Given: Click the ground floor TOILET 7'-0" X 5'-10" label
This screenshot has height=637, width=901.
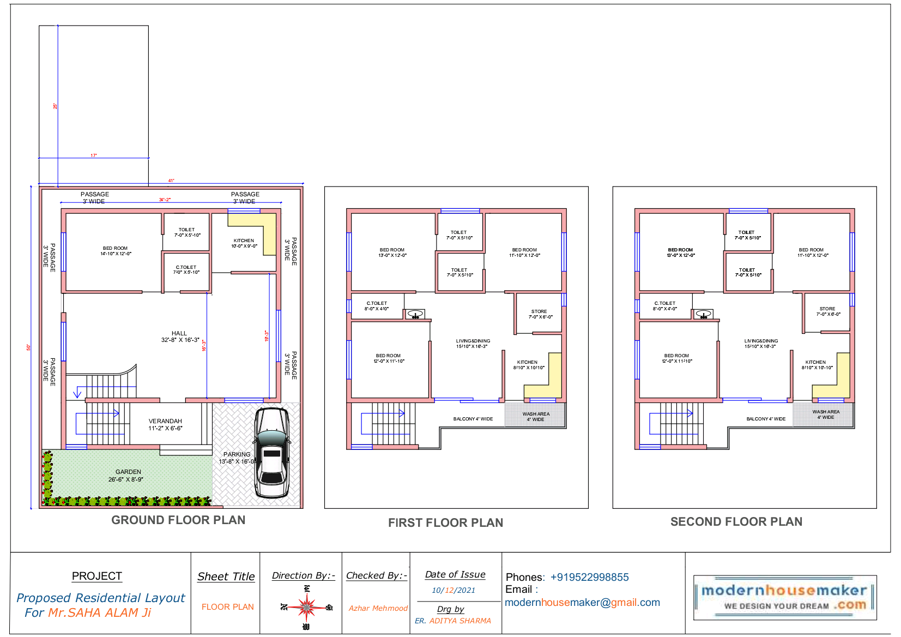Looking at the screenshot, I should (x=187, y=232).
